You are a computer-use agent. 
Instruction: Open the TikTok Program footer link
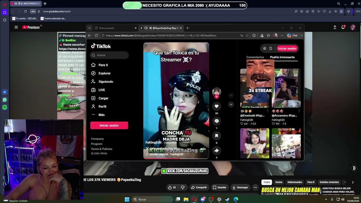96,144
